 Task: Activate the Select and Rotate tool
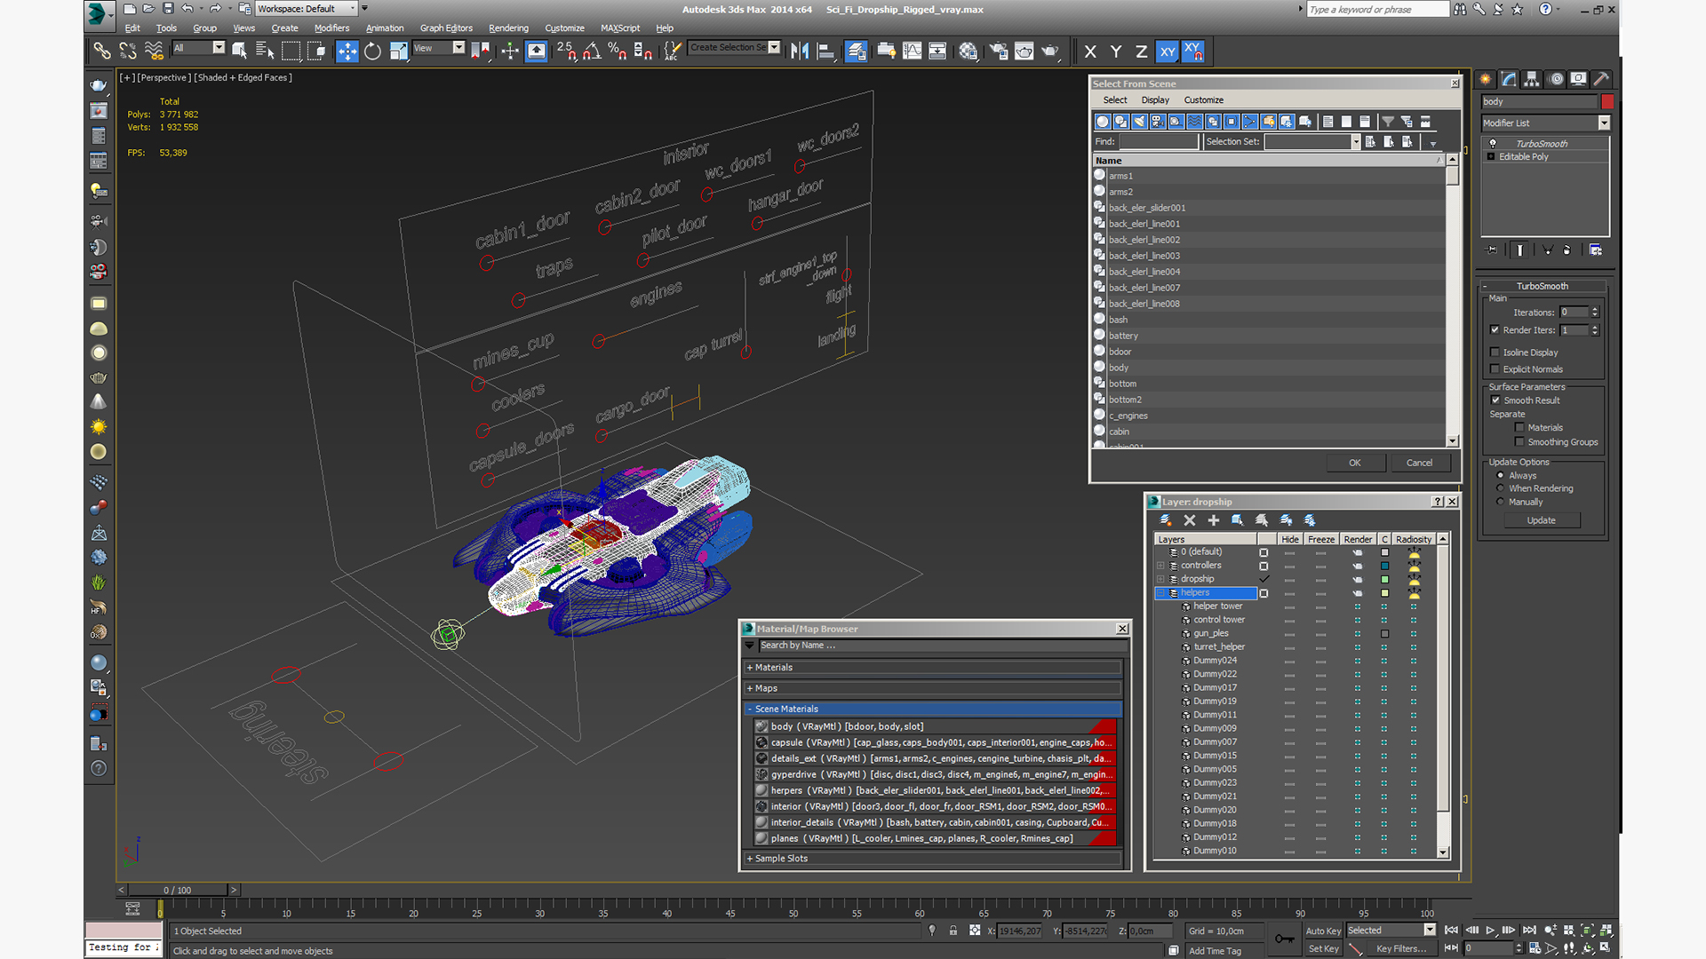[x=373, y=52]
